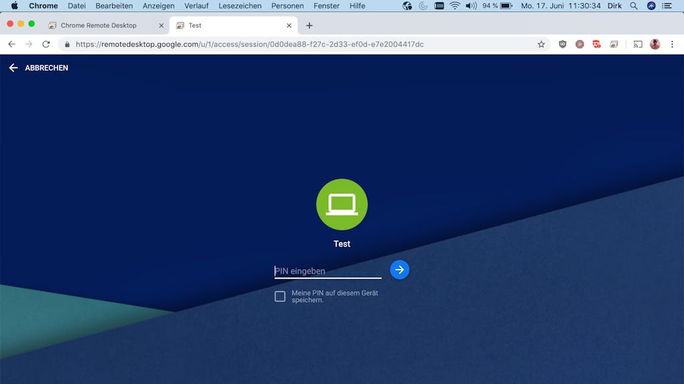Reload the current page
Image resolution: width=684 pixels, height=384 pixels.
coord(46,44)
